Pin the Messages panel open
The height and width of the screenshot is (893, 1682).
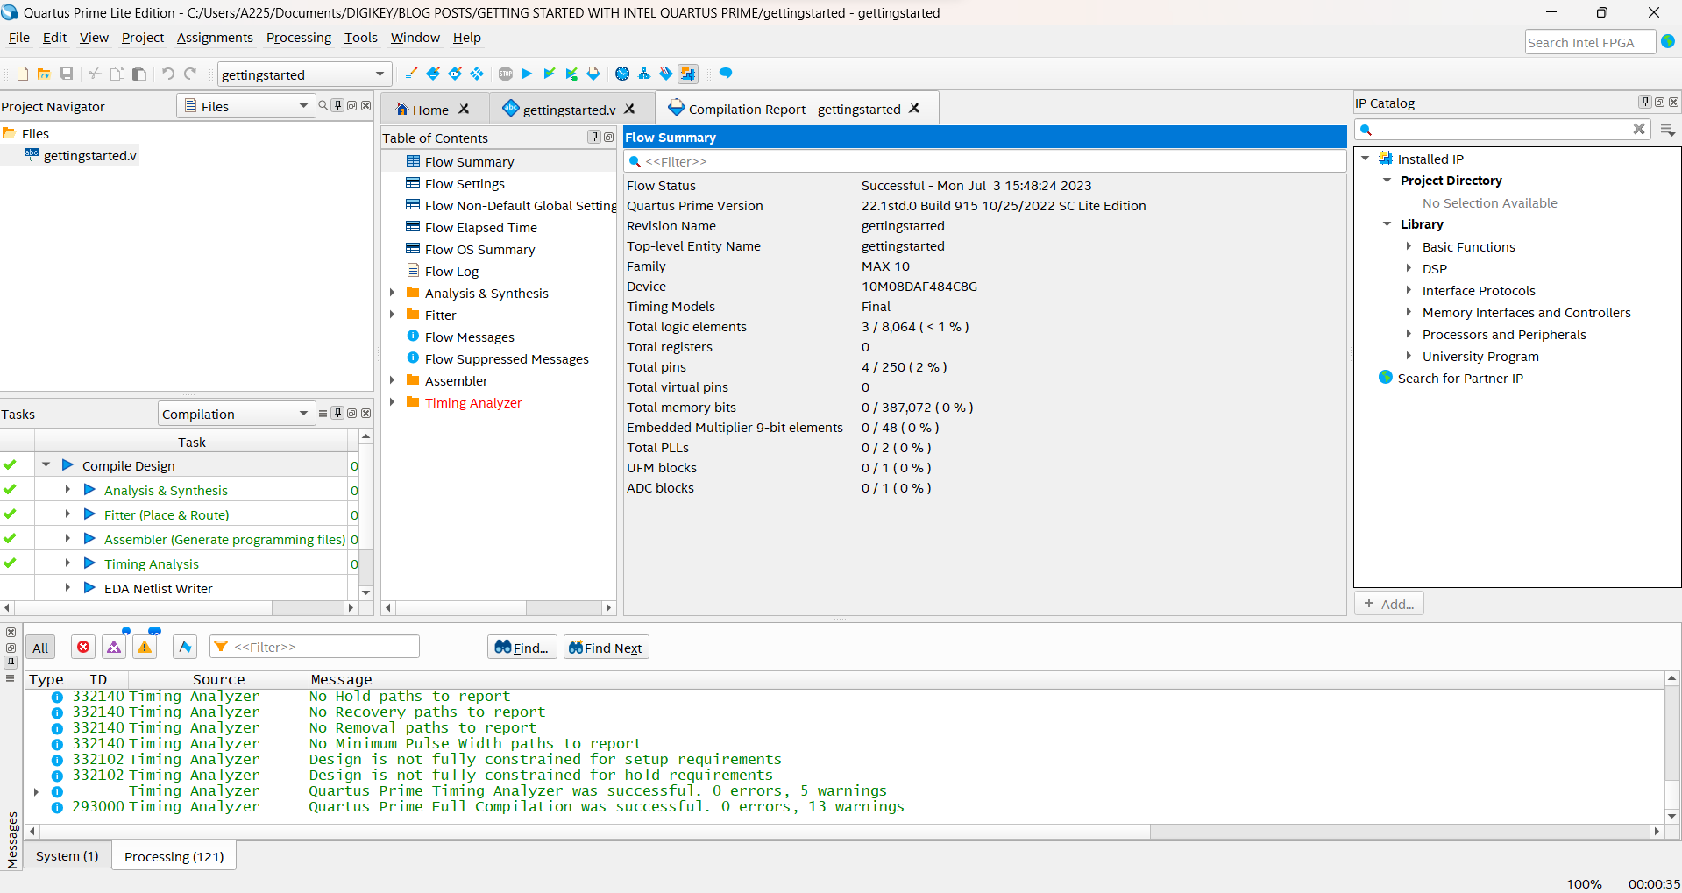(11, 663)
